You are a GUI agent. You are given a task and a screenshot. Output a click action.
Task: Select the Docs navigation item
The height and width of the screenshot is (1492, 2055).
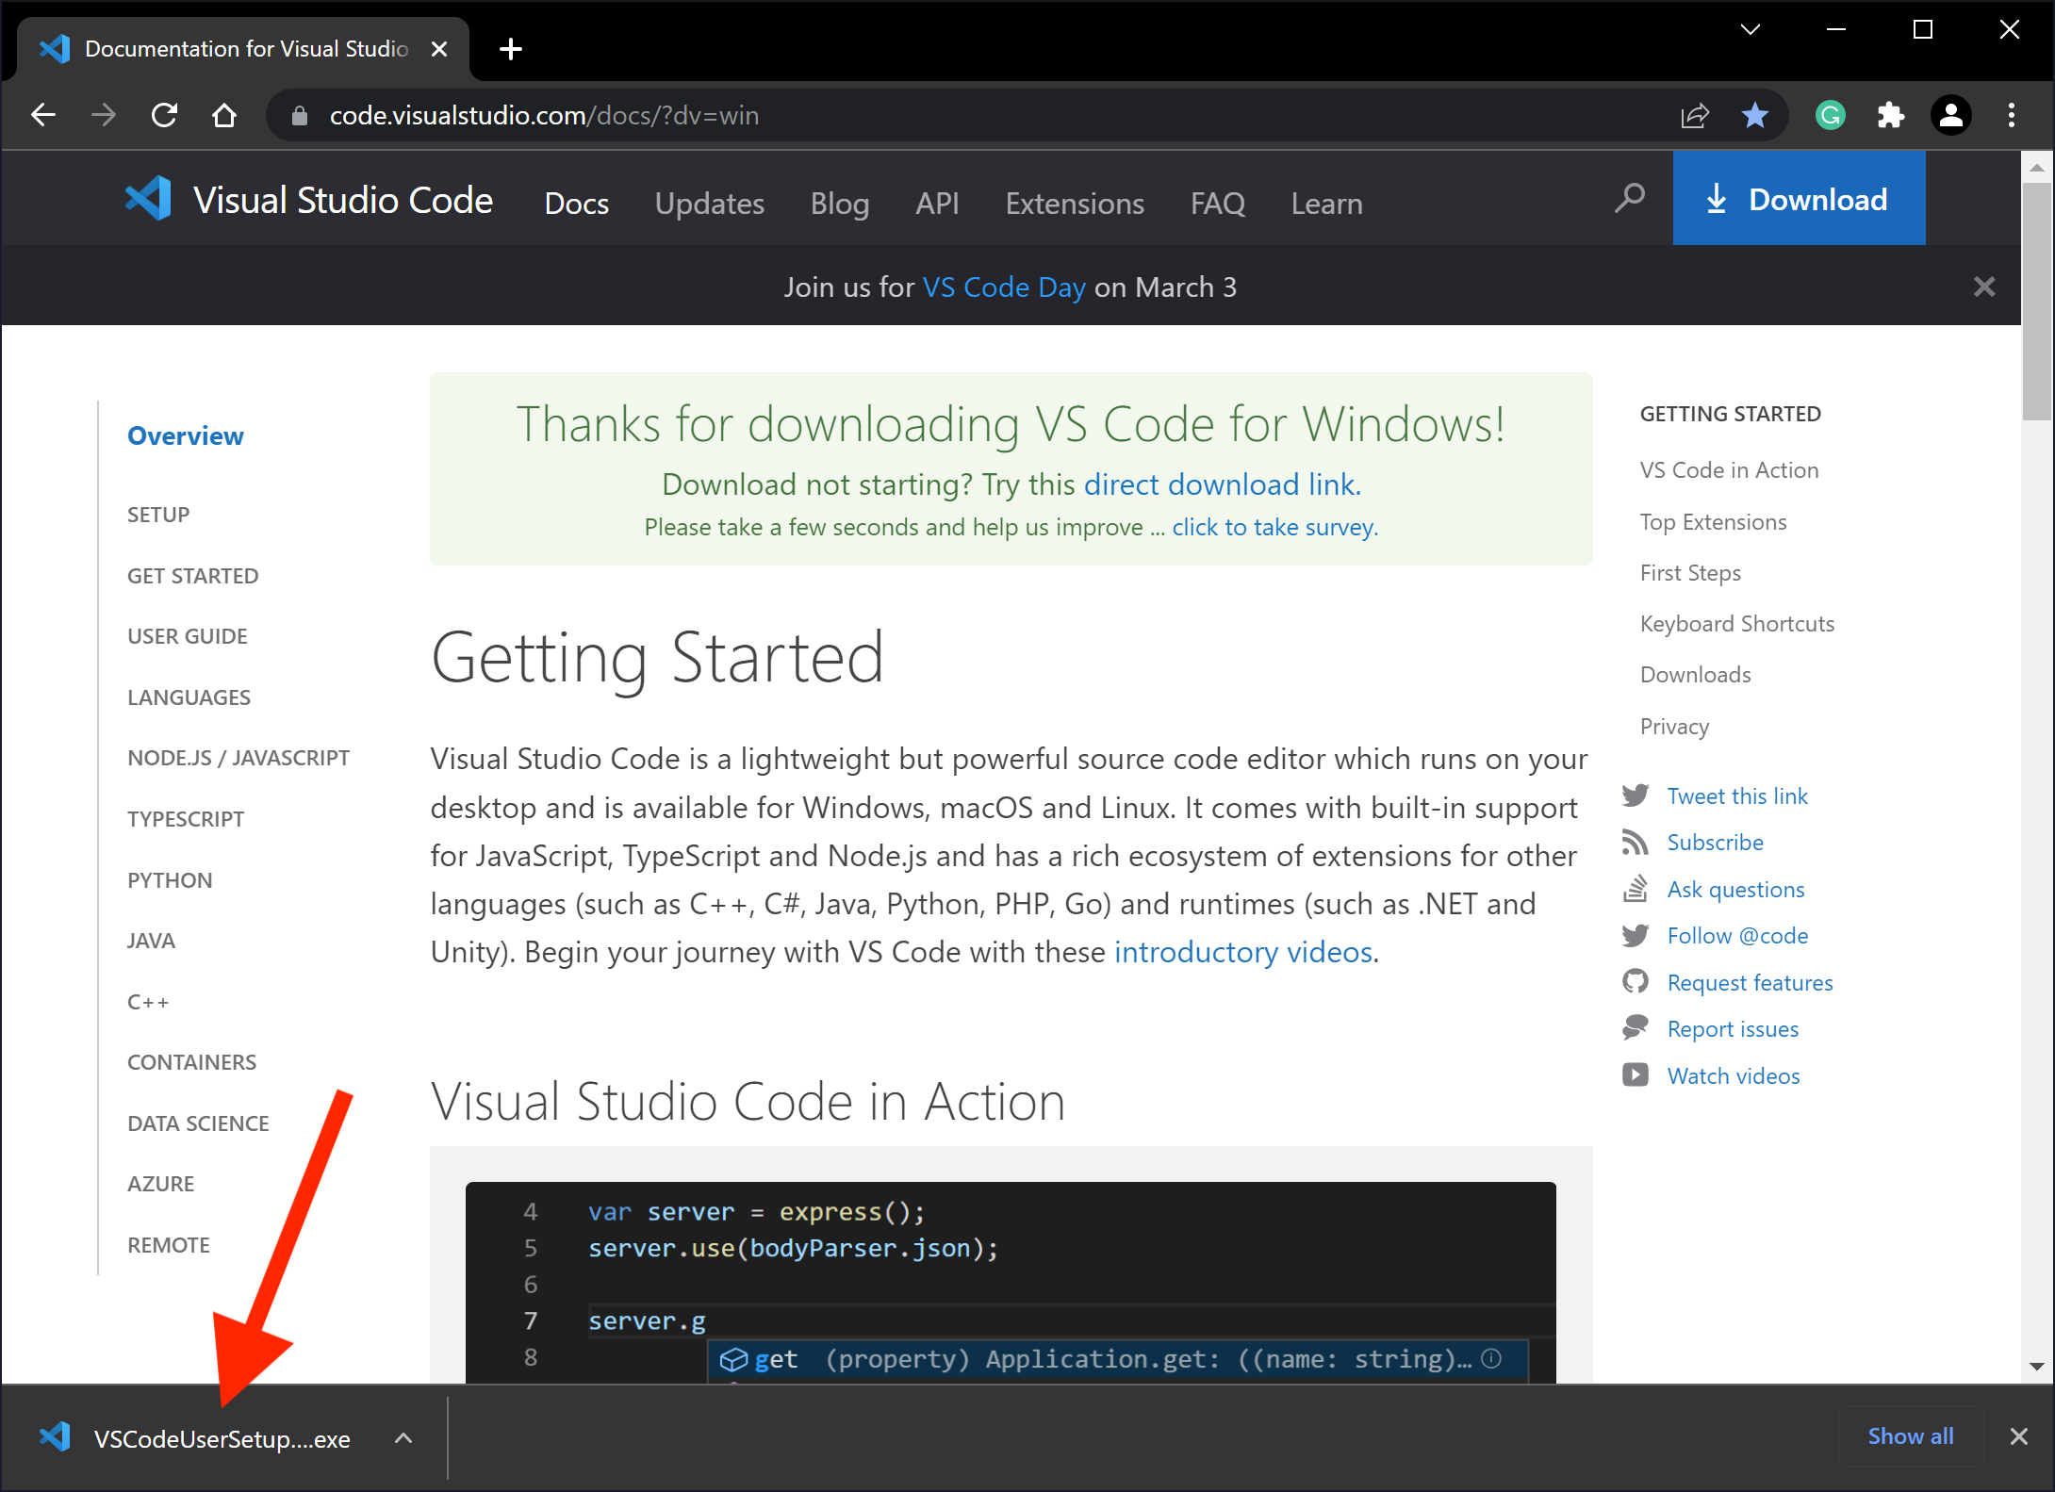[x=577, y=204]
